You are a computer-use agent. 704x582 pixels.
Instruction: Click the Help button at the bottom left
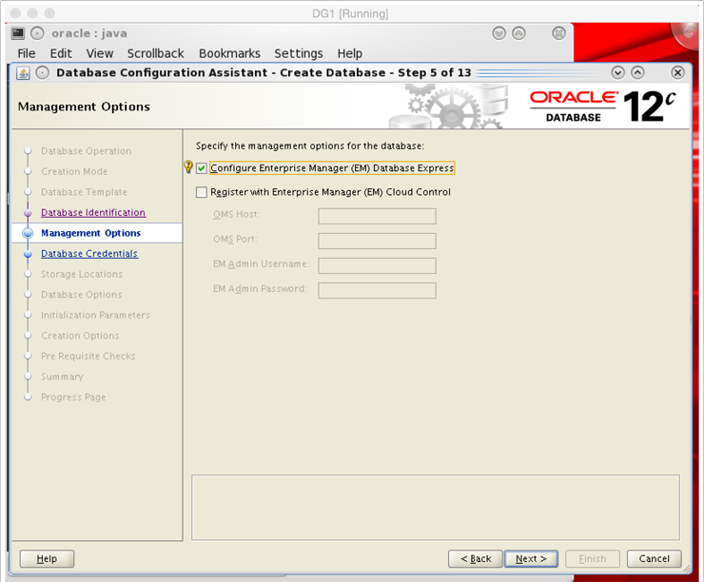coord(47,558)
